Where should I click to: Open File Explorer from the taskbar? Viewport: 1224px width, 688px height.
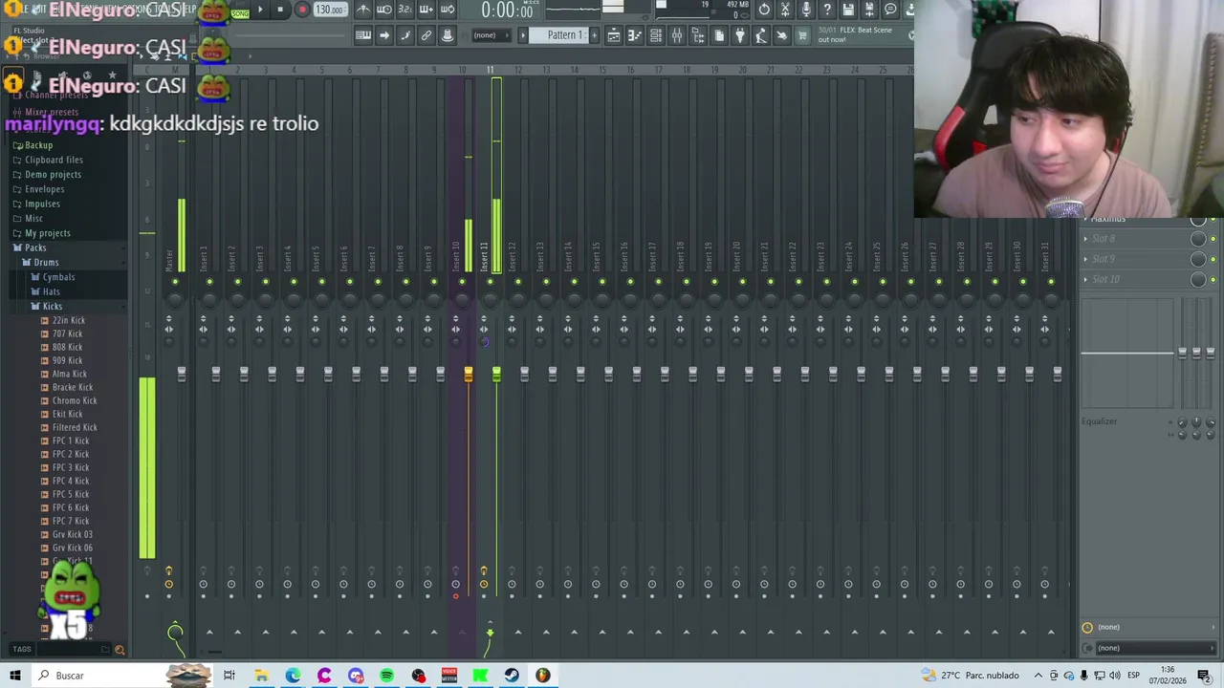pos(261,676)
